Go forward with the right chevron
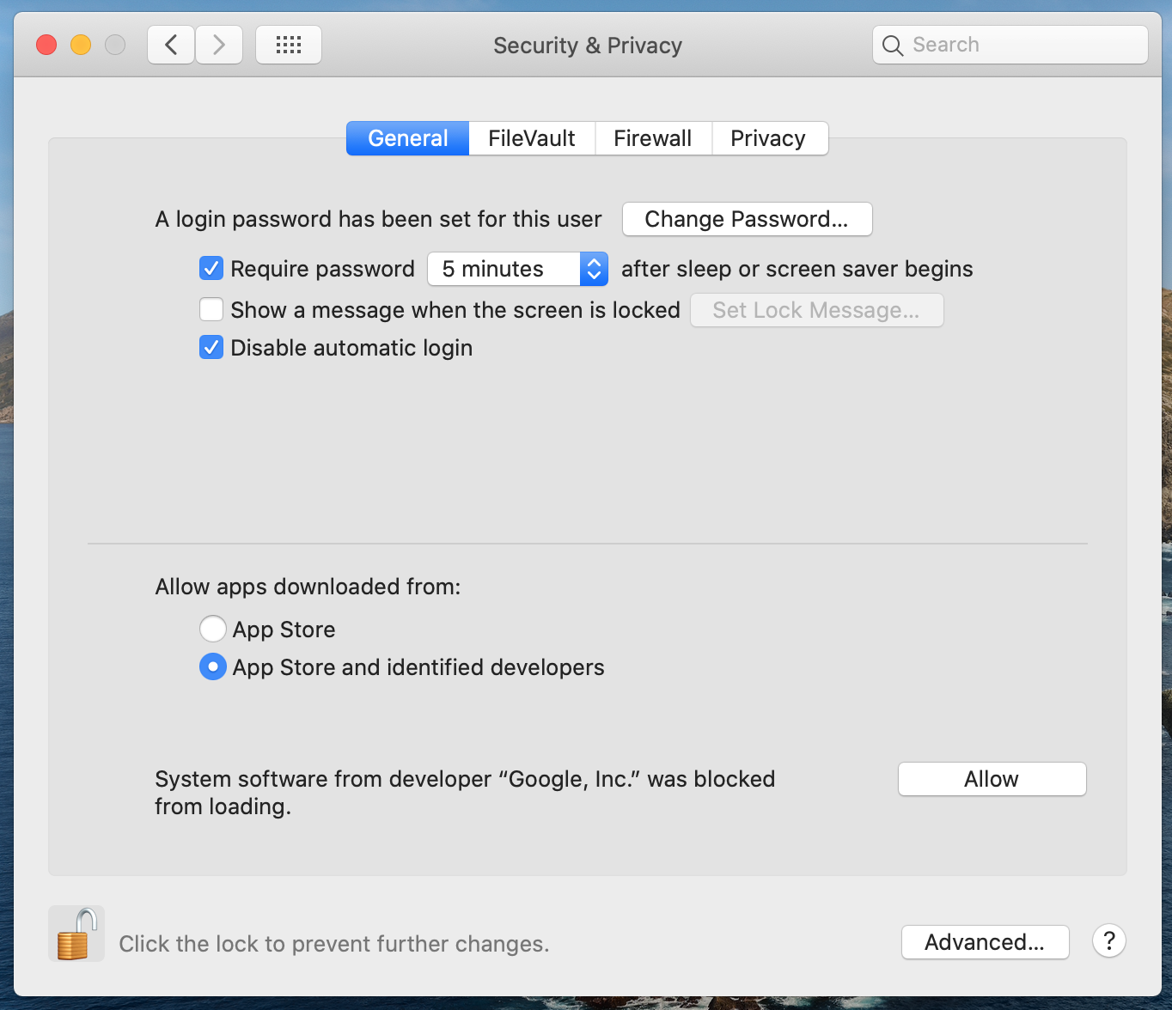 219,45
